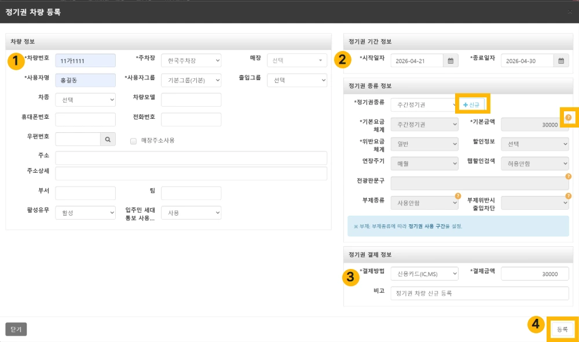Open the 매장 selection dropdown
This screenshot has height=342, width=579.
pos(297,61)
